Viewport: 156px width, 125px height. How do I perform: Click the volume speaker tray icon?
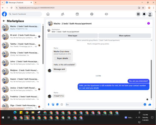coord(139,118)
